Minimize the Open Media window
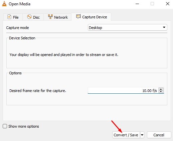This screenshot has width=173, height=141. point(137,4)
